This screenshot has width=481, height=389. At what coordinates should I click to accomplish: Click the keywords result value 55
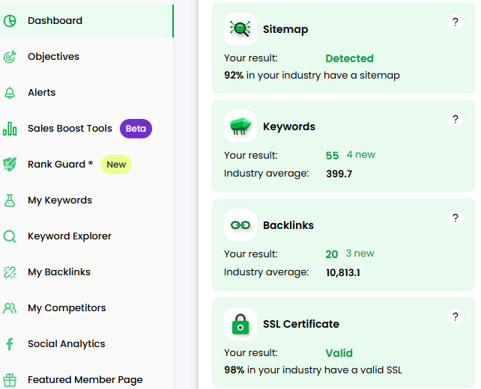click(332, 156)
